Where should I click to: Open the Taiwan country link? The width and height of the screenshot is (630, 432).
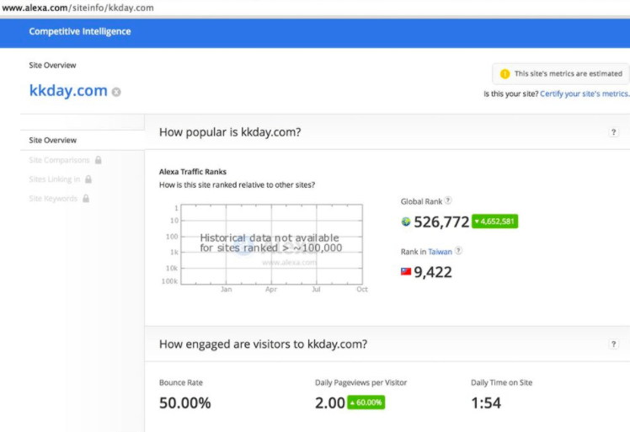click(x=440, y=252)
